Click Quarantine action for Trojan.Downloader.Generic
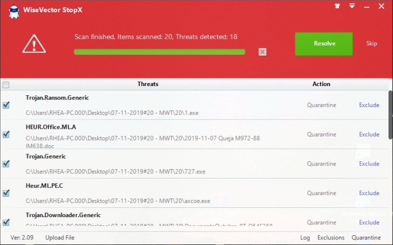Viewport: 393px width, 245px height. pos(322,222)
